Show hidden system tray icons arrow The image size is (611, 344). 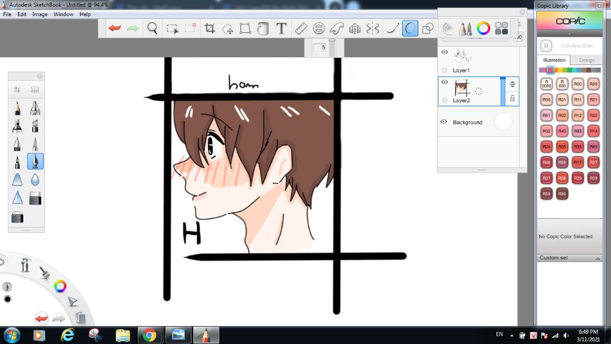(x=511, y=335)
